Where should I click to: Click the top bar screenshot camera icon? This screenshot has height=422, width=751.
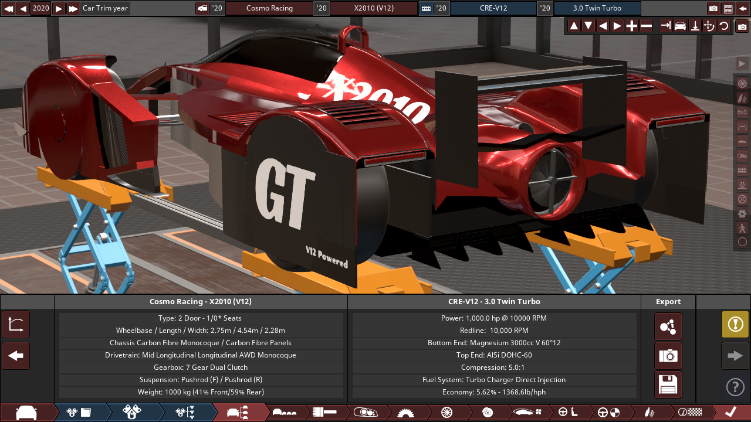pos(713,8)
